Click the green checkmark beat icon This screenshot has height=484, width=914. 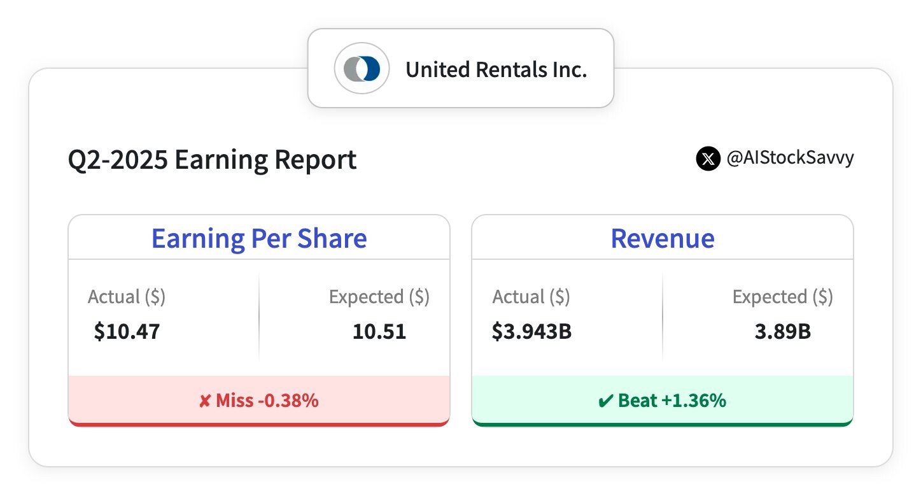(x=605, y=401)
